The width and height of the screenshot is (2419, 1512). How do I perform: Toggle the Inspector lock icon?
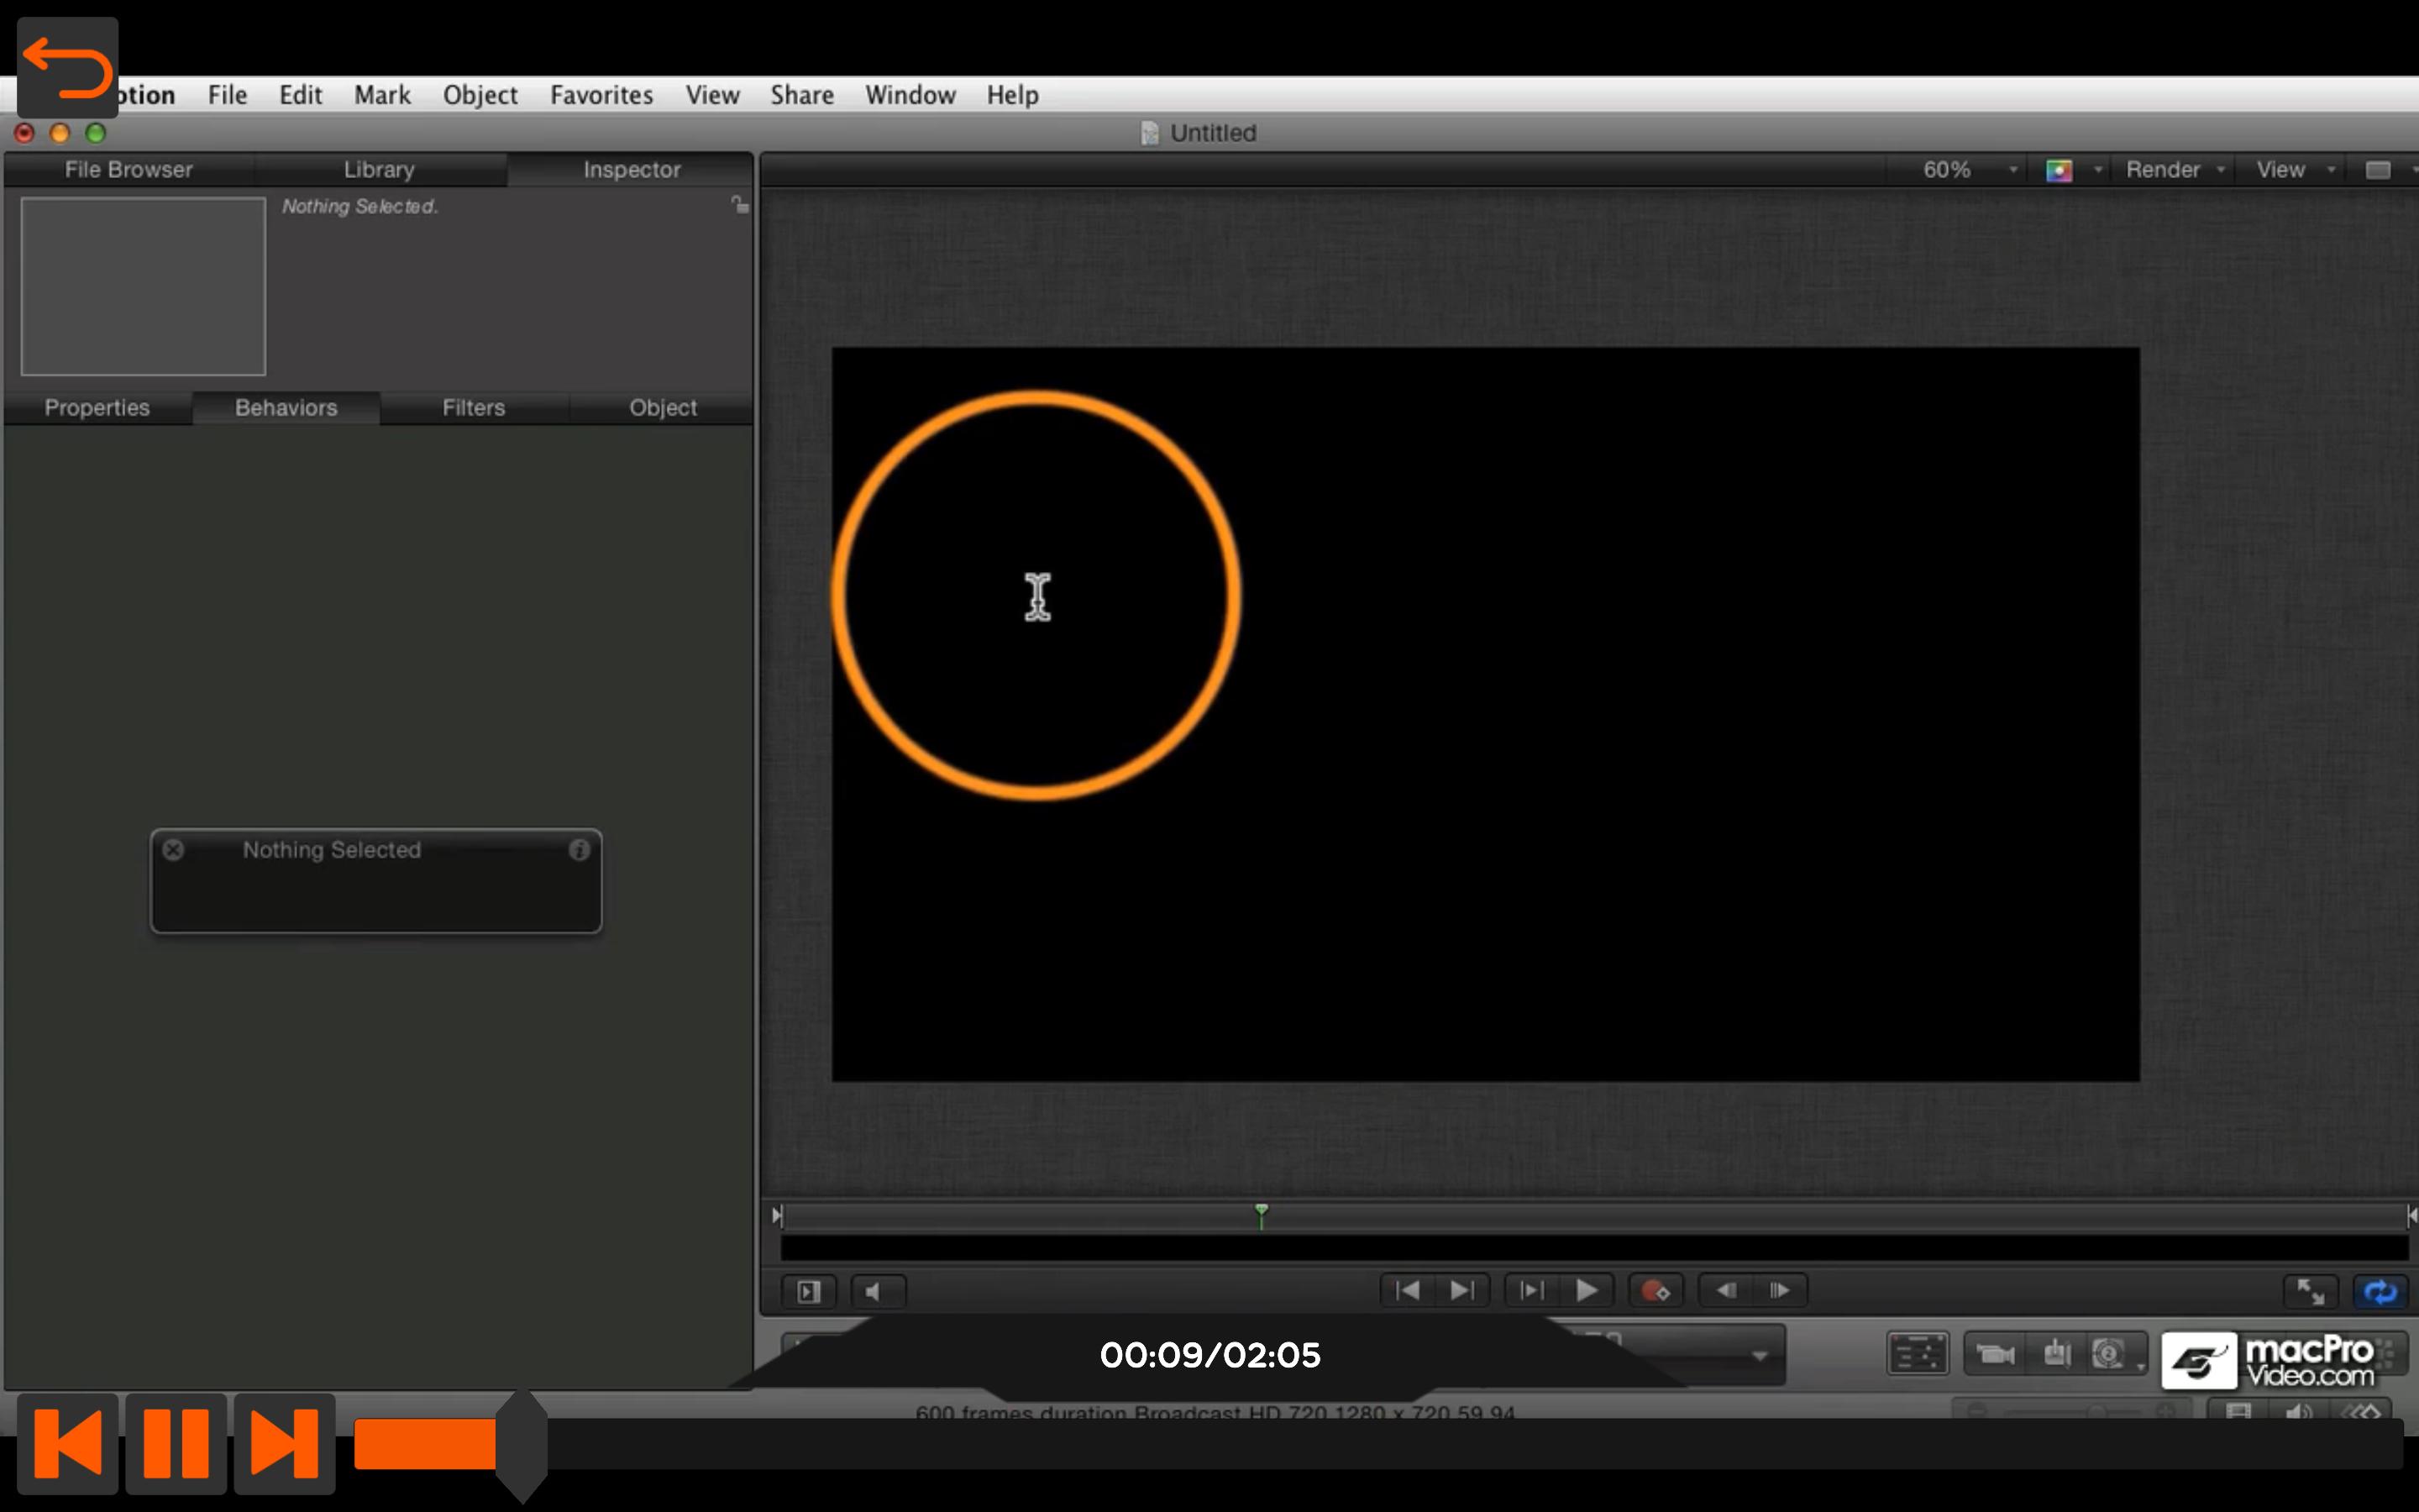(740, 205)
